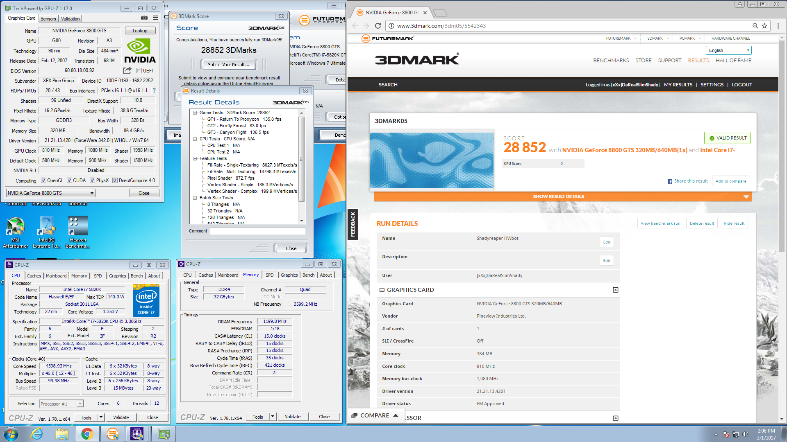787x442 pixels.
Task: Open a new Chrome tab
Action: (x=440, y=13)
